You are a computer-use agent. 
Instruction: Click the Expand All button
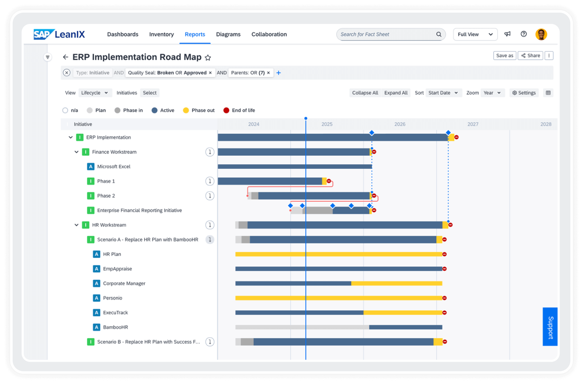396,93
